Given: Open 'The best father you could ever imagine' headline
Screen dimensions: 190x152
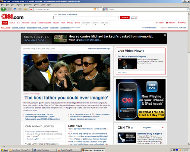Looking at the screenshot, I should point(66,98).
